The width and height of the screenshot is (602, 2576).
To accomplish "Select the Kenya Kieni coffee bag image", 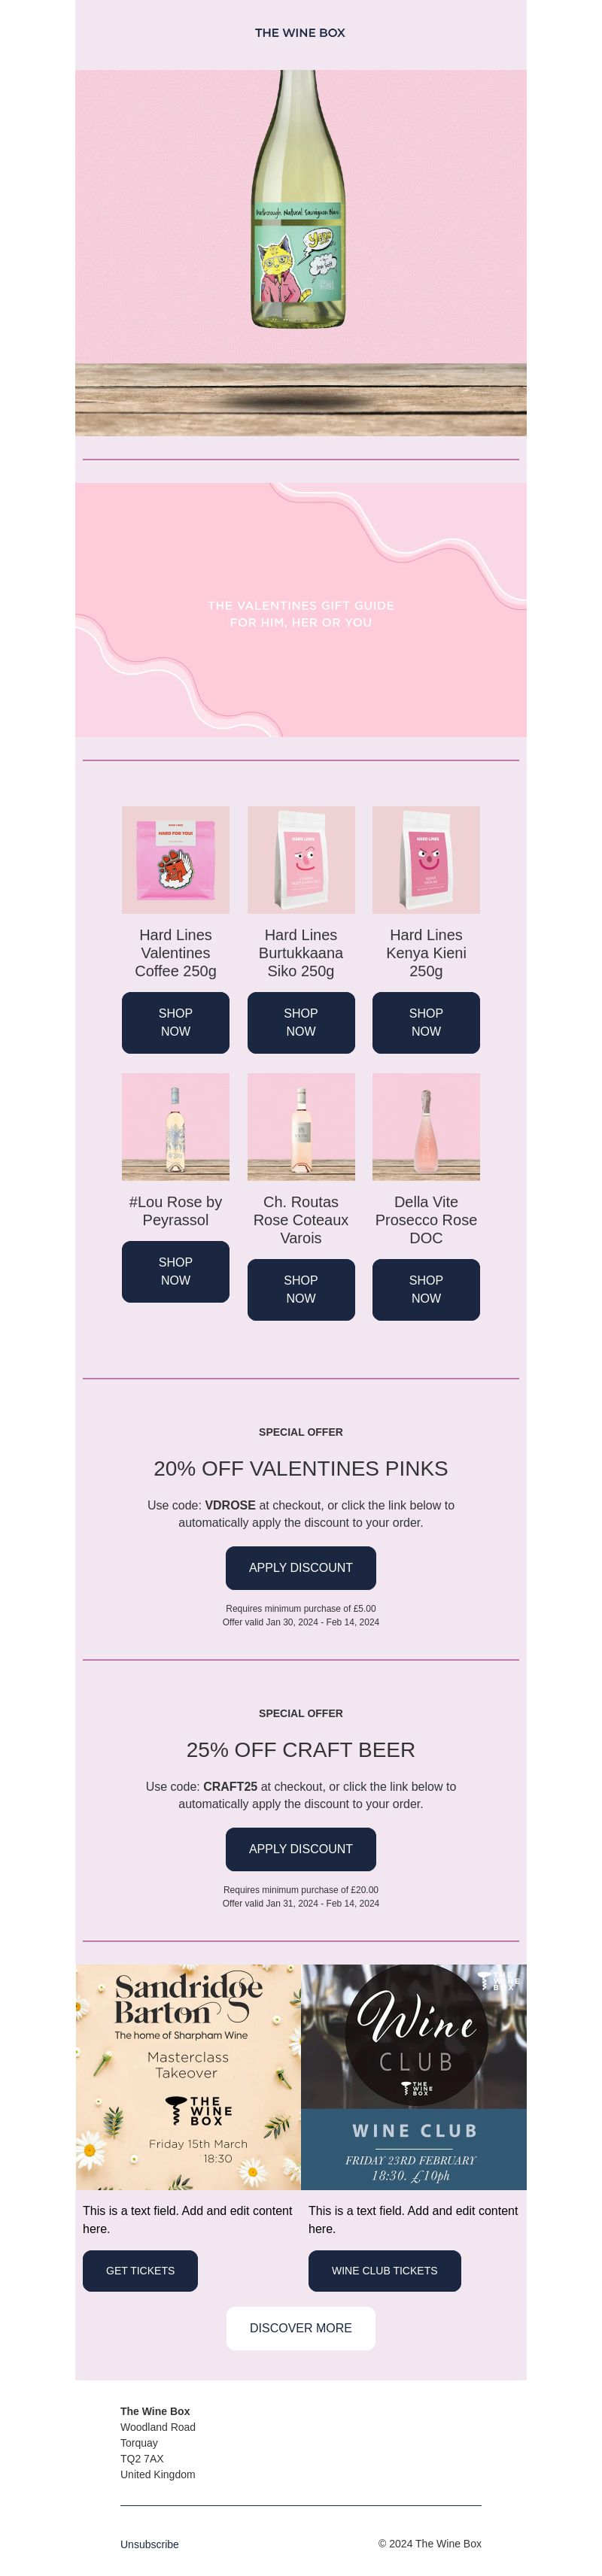I will [426, 860].
